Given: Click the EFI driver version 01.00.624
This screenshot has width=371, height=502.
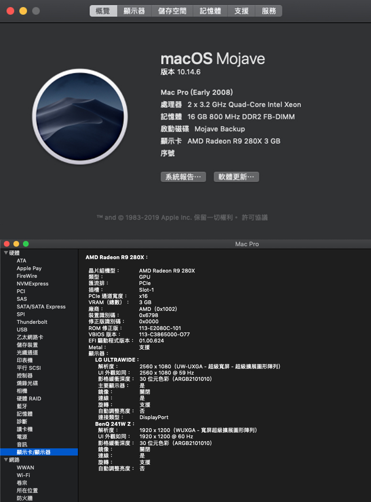Looking at the screenshot, I should coord(152,341).
